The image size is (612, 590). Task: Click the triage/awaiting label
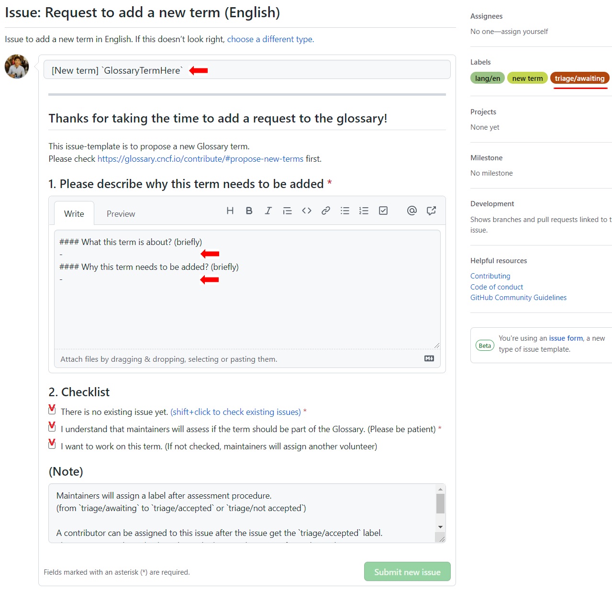(x=579, y=78)
